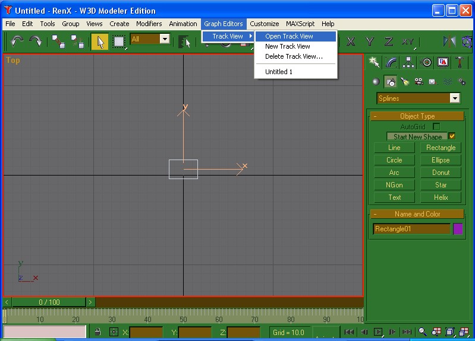This screenshot has width=475, height=341.
Task: Click the Undo arrow icon
Action: (17, 41)
